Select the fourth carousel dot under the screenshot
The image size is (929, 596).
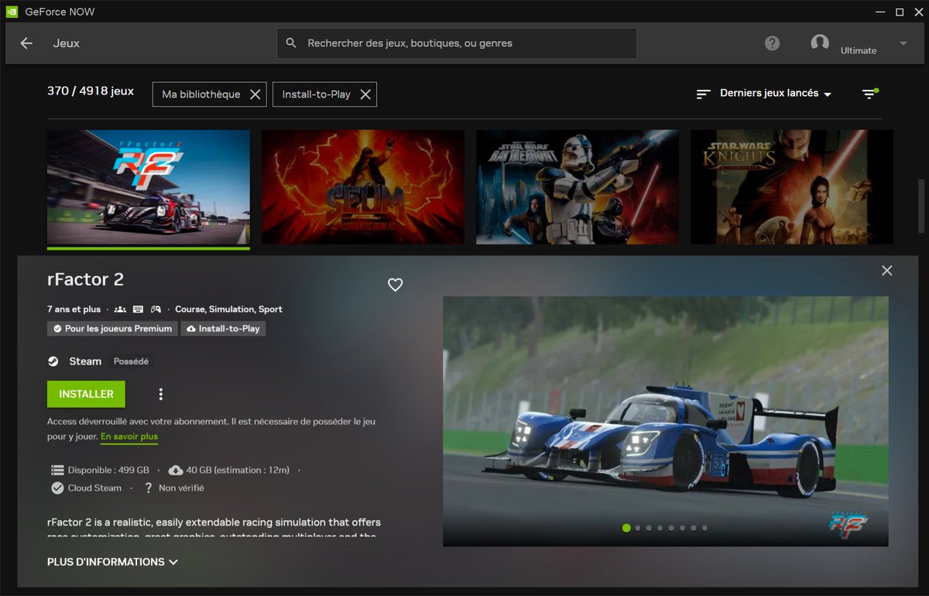[x=660, y=527]
